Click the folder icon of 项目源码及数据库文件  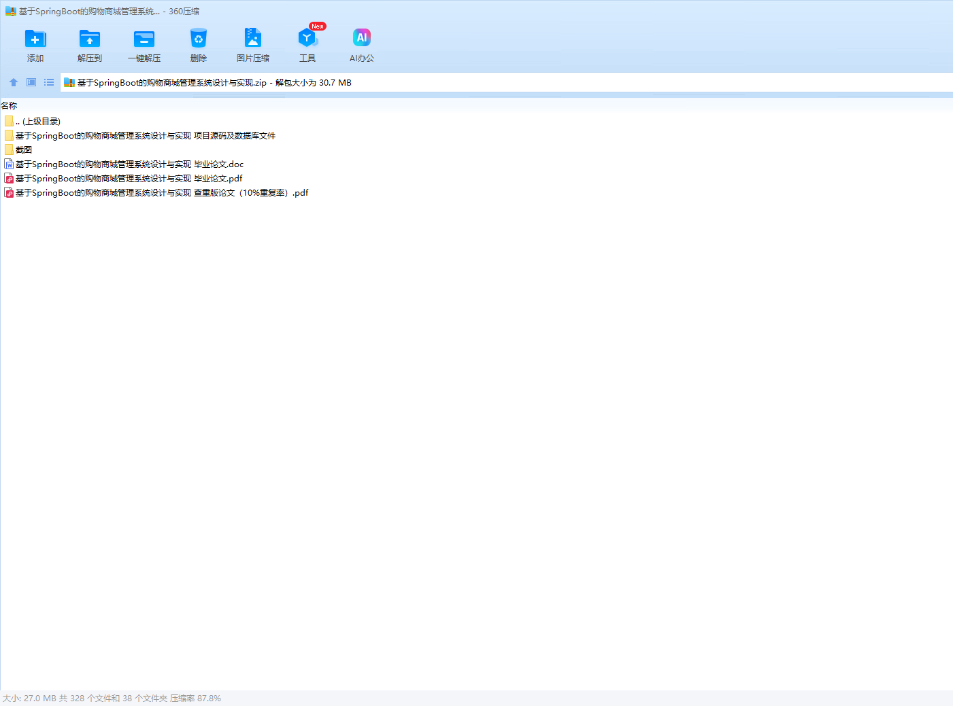click(x=9, y=135)
